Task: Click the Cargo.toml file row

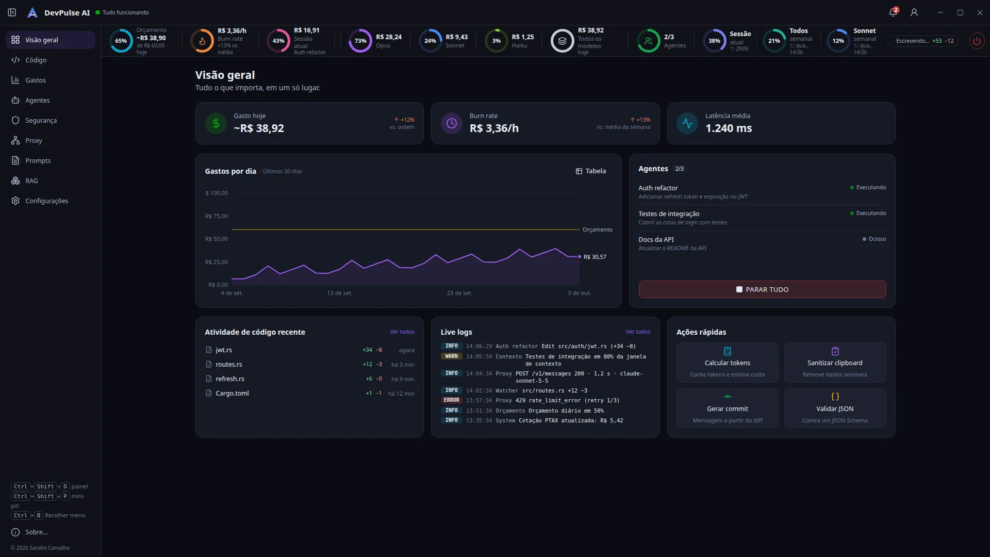Action: coord(309,394)
